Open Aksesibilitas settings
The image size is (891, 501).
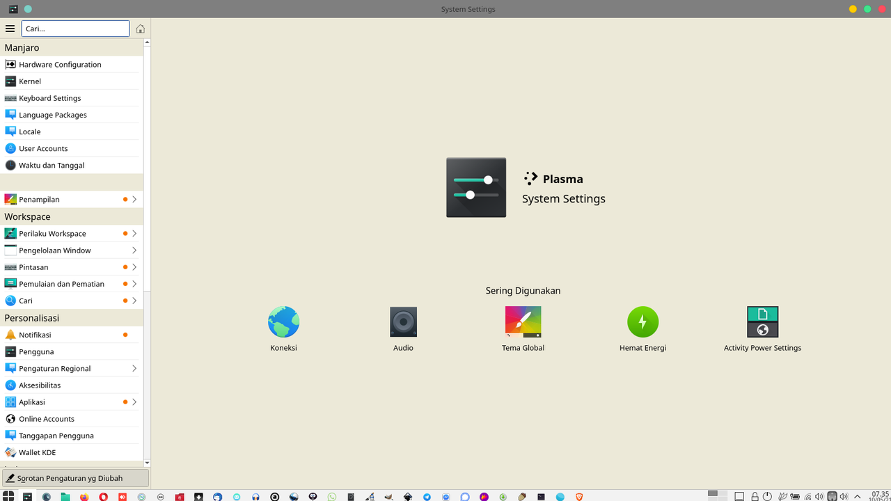click(x=72, y=385)
